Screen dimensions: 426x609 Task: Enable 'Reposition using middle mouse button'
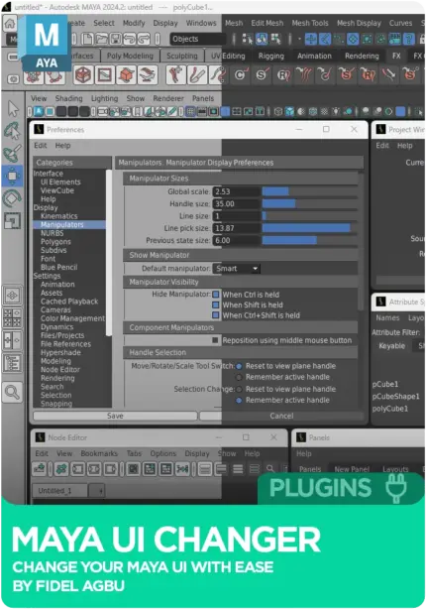pyautogui.click(x=215, y=340)
